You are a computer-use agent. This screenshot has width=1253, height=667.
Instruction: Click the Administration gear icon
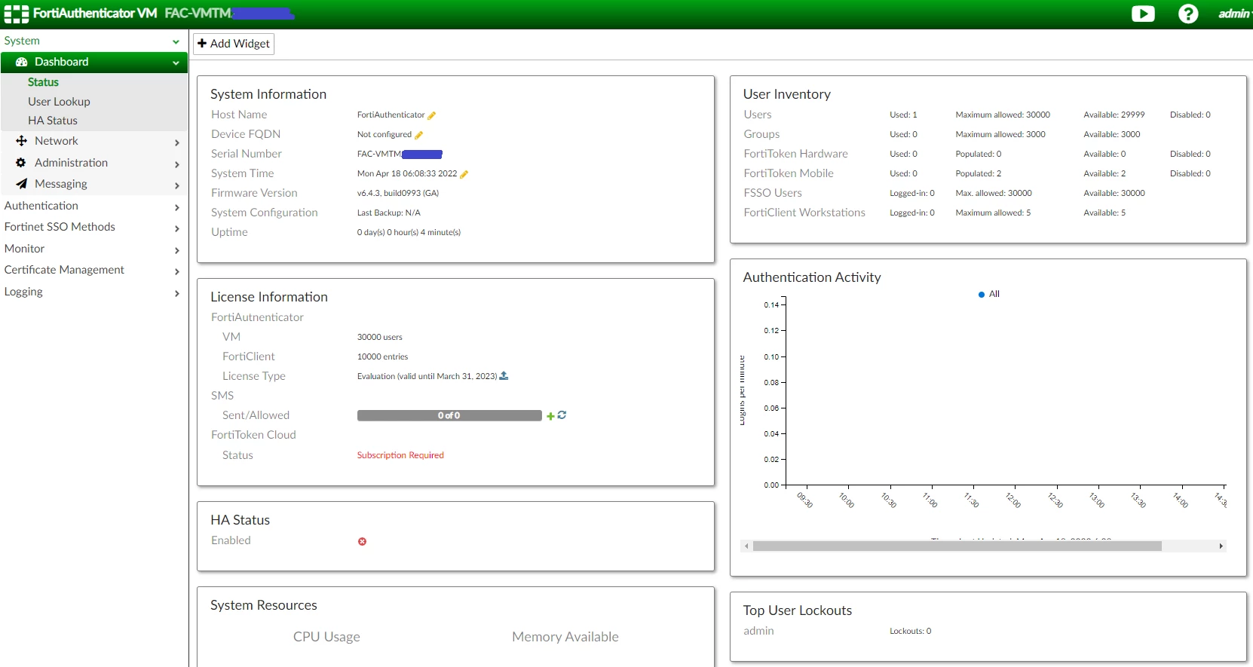point(21,162)
